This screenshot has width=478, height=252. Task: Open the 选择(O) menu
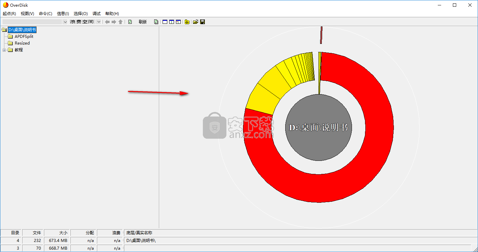[81, 14]
